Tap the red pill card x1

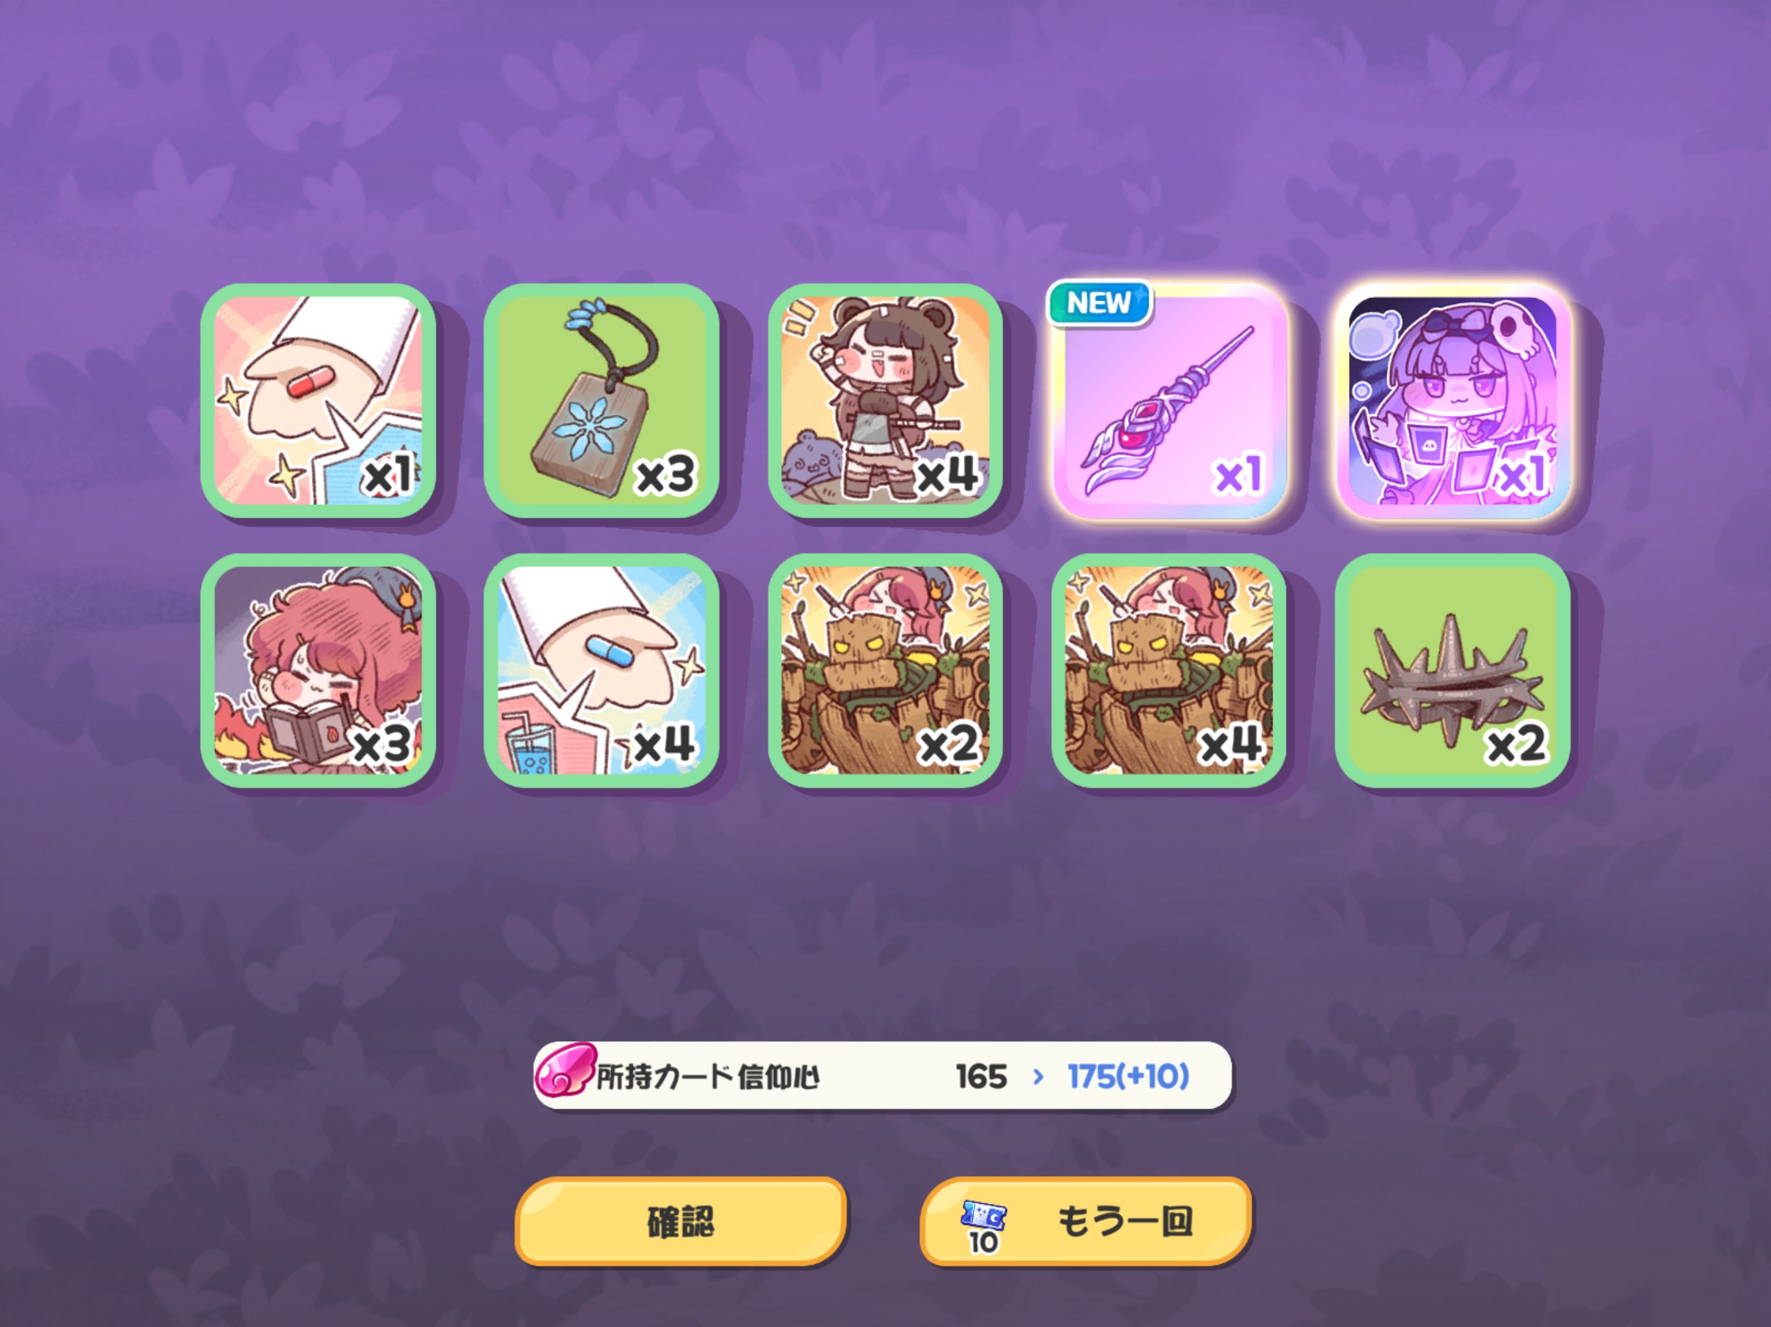[318, 400]
